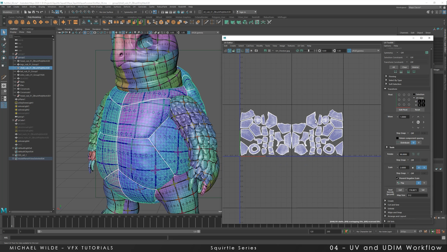Click the undo arrow icon

coord(37,12)
